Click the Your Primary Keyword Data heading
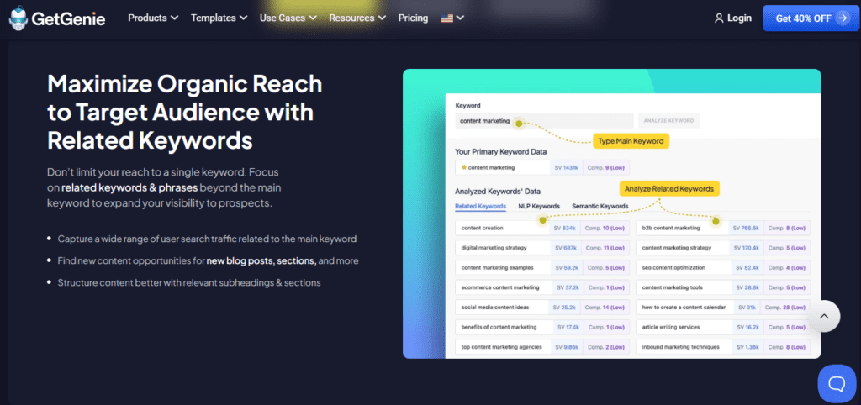The width and height of the screenshot is (861, 405). 501,151
